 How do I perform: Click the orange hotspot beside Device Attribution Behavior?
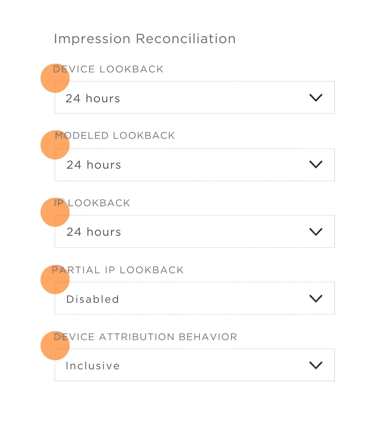coord(55,346)
